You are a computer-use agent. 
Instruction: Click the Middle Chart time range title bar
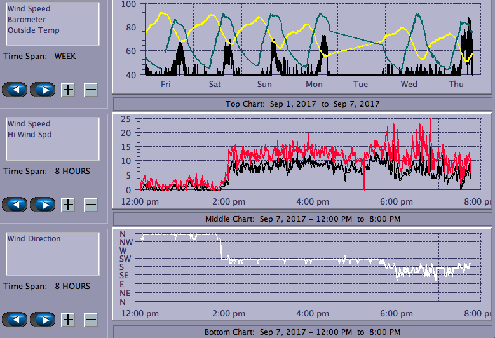[302, 219]
